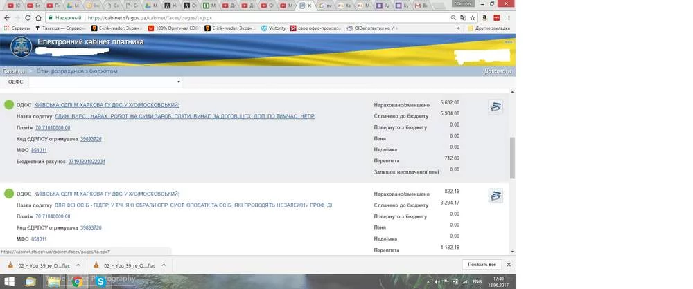Click payment code 70 71010000 00
The height and width of the screenshot is (289, 693).
(53, 128)
